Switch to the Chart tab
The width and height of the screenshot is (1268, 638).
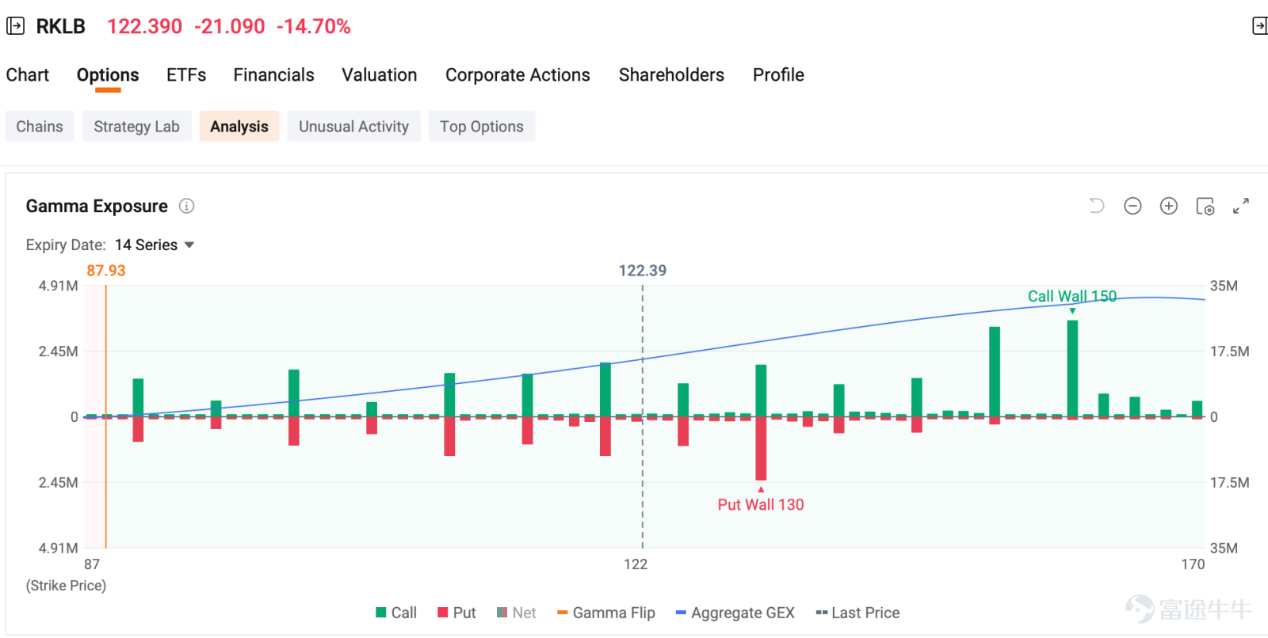coord(28,75)
